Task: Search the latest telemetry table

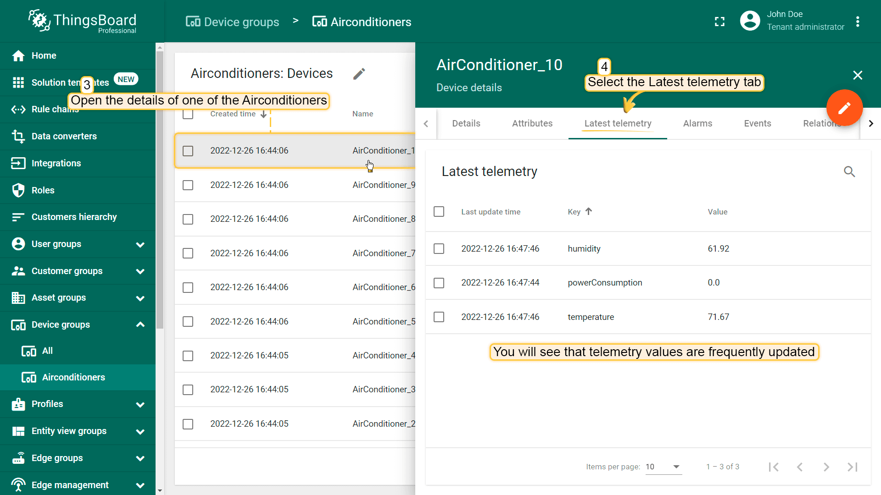Action: pos(849,171)
